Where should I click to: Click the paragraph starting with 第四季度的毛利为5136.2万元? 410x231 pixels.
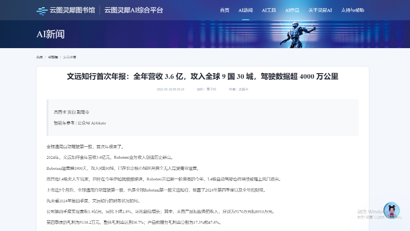135,222
